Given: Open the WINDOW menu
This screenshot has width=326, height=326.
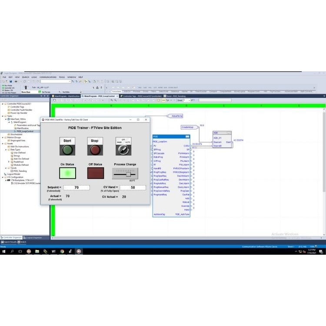Looking at the screenshot, I should coord(72,77).
